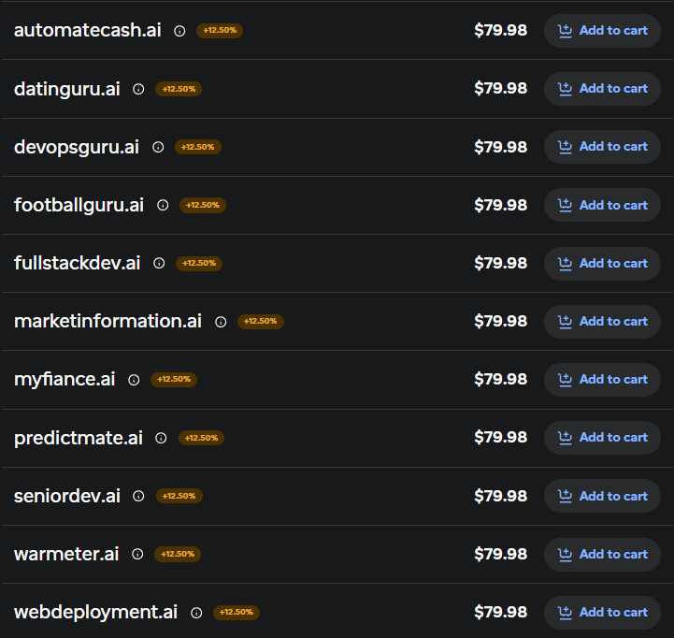Viewport: 674px width, 638px height.
Task: Choose the myfiance.ai domain name
Action: [x=65, y=381]
